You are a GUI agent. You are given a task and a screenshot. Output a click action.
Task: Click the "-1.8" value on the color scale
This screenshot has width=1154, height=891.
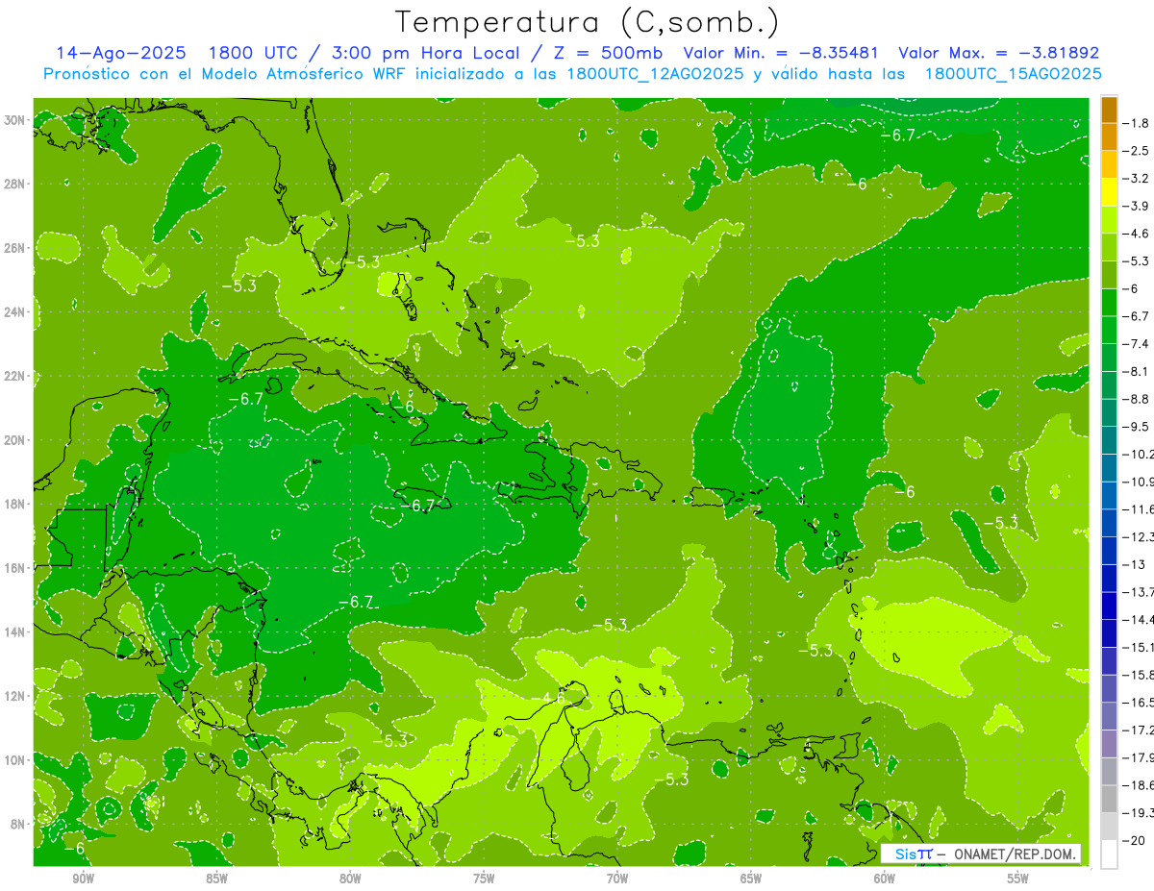point(1136,123)
